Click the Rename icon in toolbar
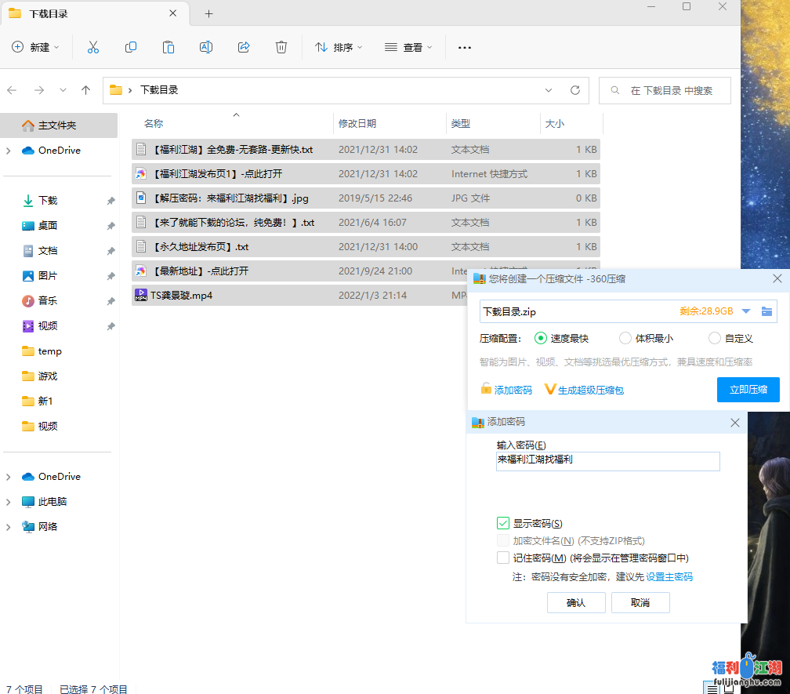The image size is (790, 694). pyautogui.click(x=206, y=48)
